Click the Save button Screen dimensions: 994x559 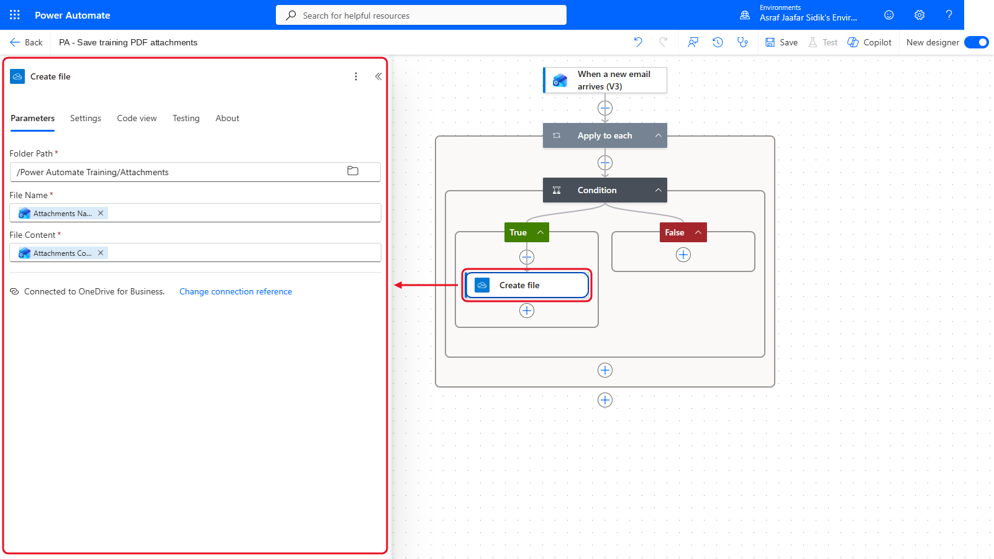pyautogui.click(x=782, y=42)
